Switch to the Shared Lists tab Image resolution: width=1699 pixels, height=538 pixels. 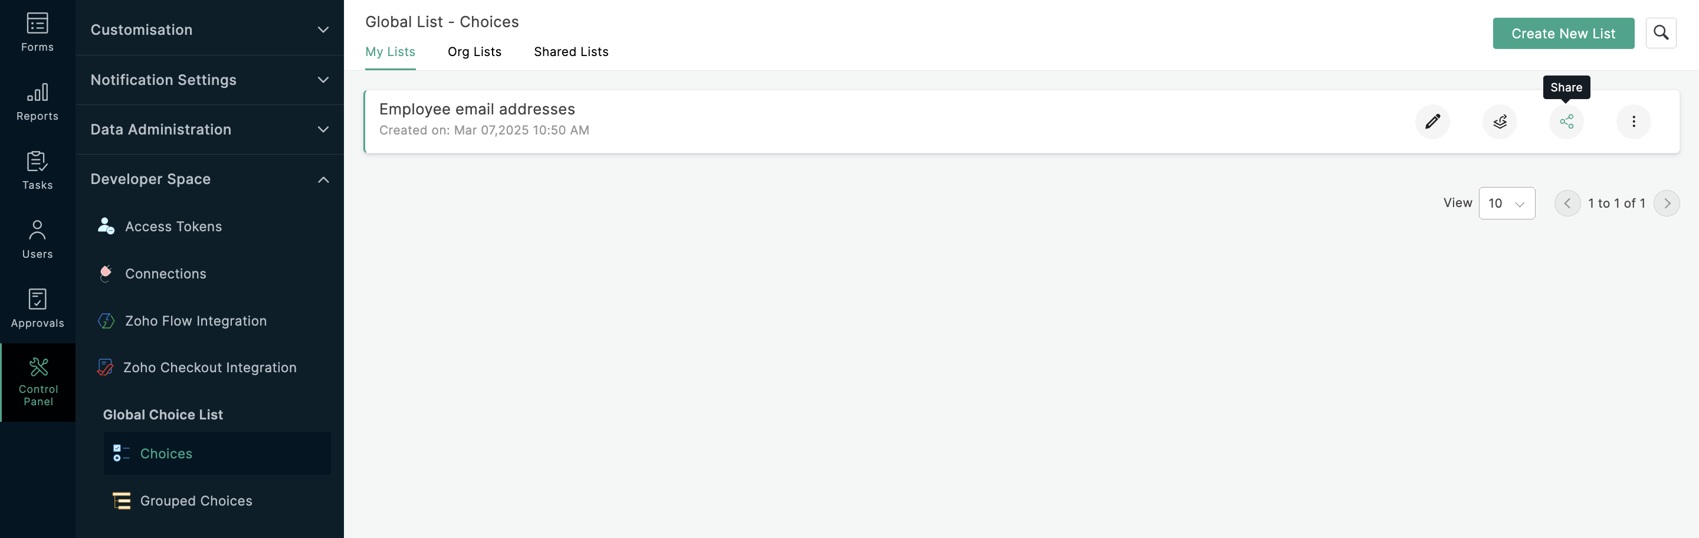[x=570, y=51]
